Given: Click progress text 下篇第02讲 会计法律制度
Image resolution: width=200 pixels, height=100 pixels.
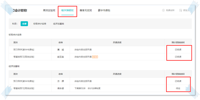Looking at the screenshot, I should (87, 88).
